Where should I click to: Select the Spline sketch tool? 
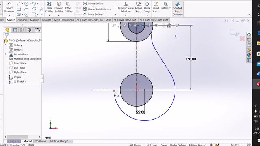coord(34,4)
